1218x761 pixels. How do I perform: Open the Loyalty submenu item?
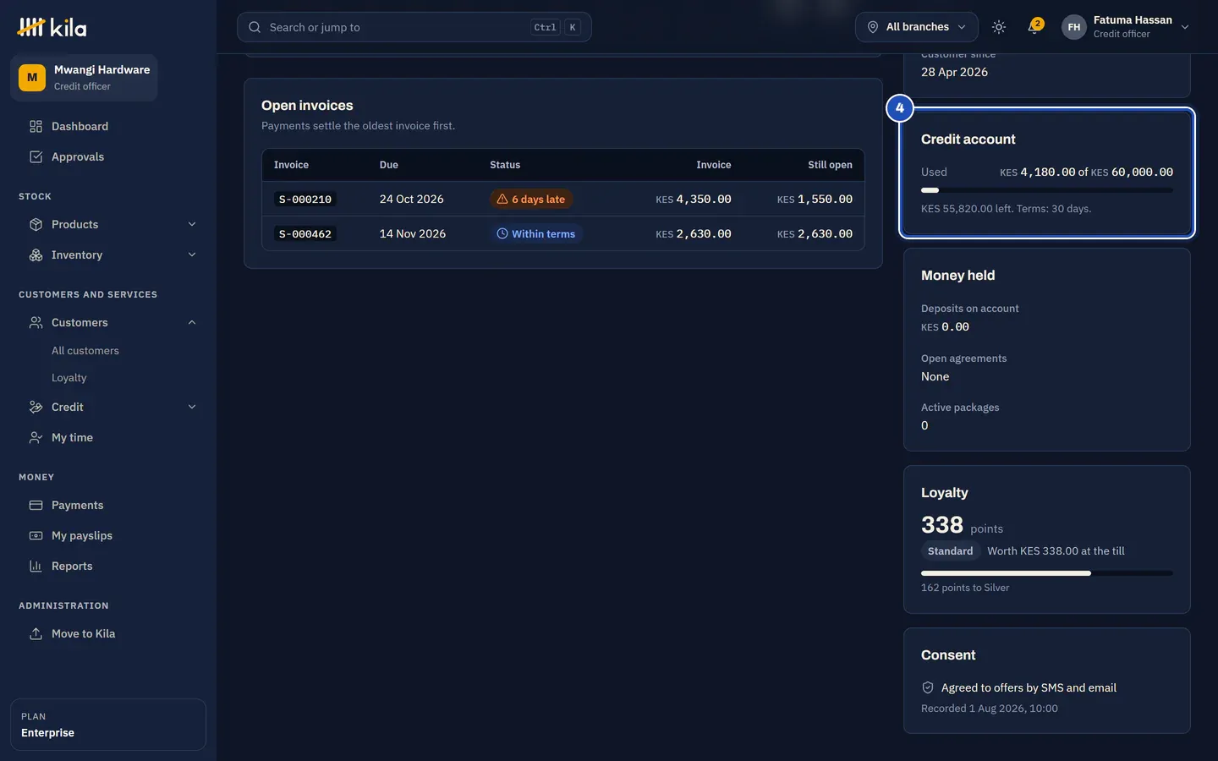[69, 378]
